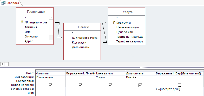The width and height of the screenshot is (204, 96).
Task: Click the sort cell under Дата оплаты column
Action: coord(140,81)
